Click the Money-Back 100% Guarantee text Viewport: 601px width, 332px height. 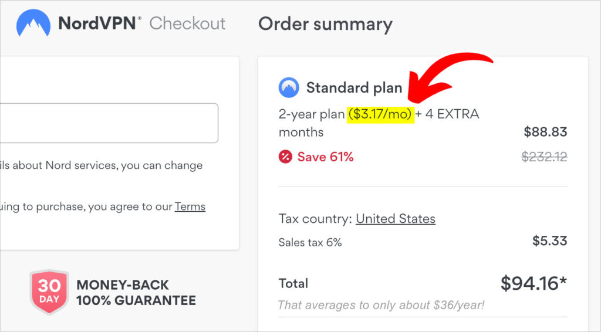136,293
